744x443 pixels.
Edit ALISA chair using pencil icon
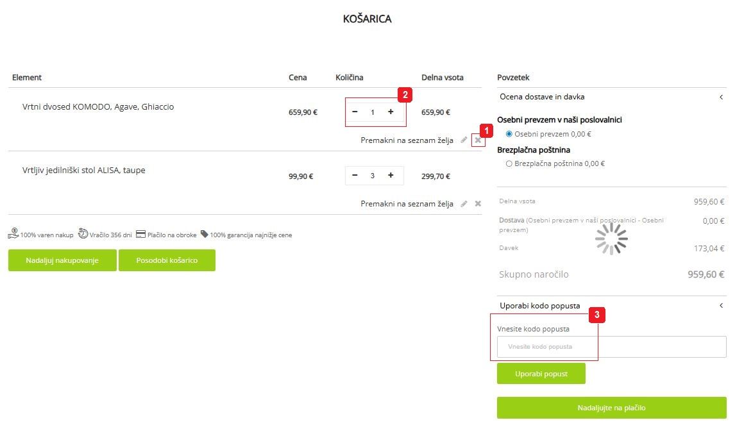(464, 203)
